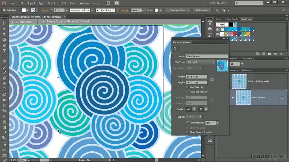Click Cancel in pattern editing bar

click(x=83, y=21)
